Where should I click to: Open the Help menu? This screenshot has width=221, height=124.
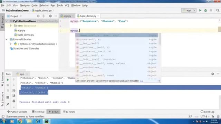point(85,6)
